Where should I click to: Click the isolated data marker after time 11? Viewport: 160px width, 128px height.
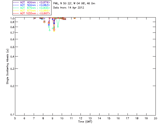(74, 18)
